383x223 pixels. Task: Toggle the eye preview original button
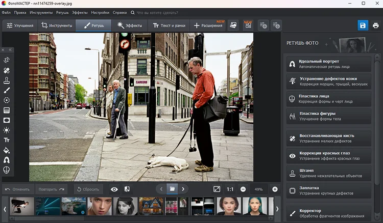pos(114,189)
